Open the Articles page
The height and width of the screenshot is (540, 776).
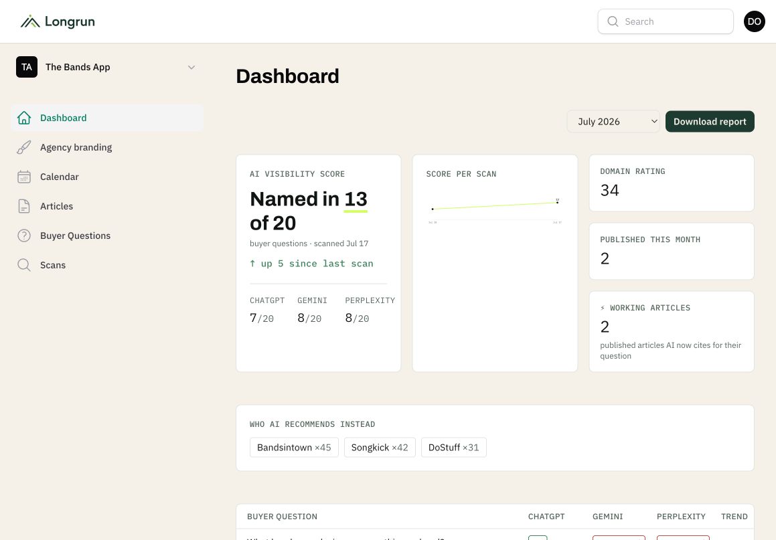pos(107,206)
